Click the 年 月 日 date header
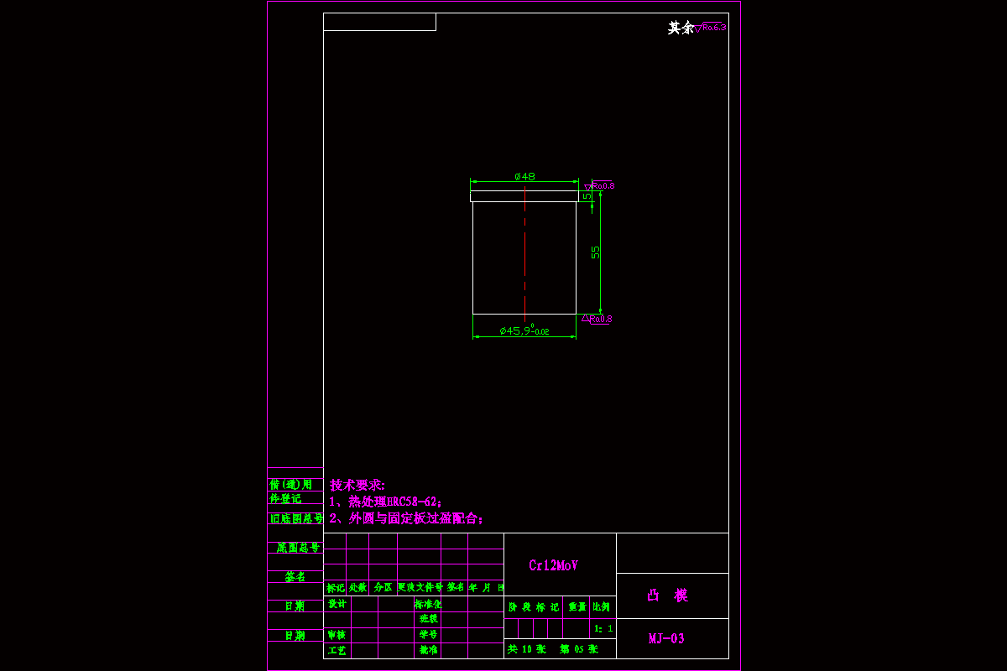Viewport: 1007px width, 671px height. 487,588
